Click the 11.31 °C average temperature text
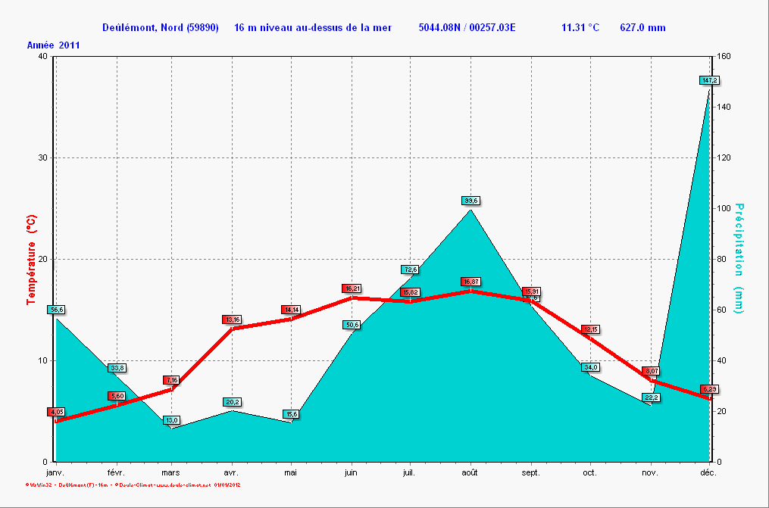The width and height of the screenshot is (769, 508). coord(580,28)
